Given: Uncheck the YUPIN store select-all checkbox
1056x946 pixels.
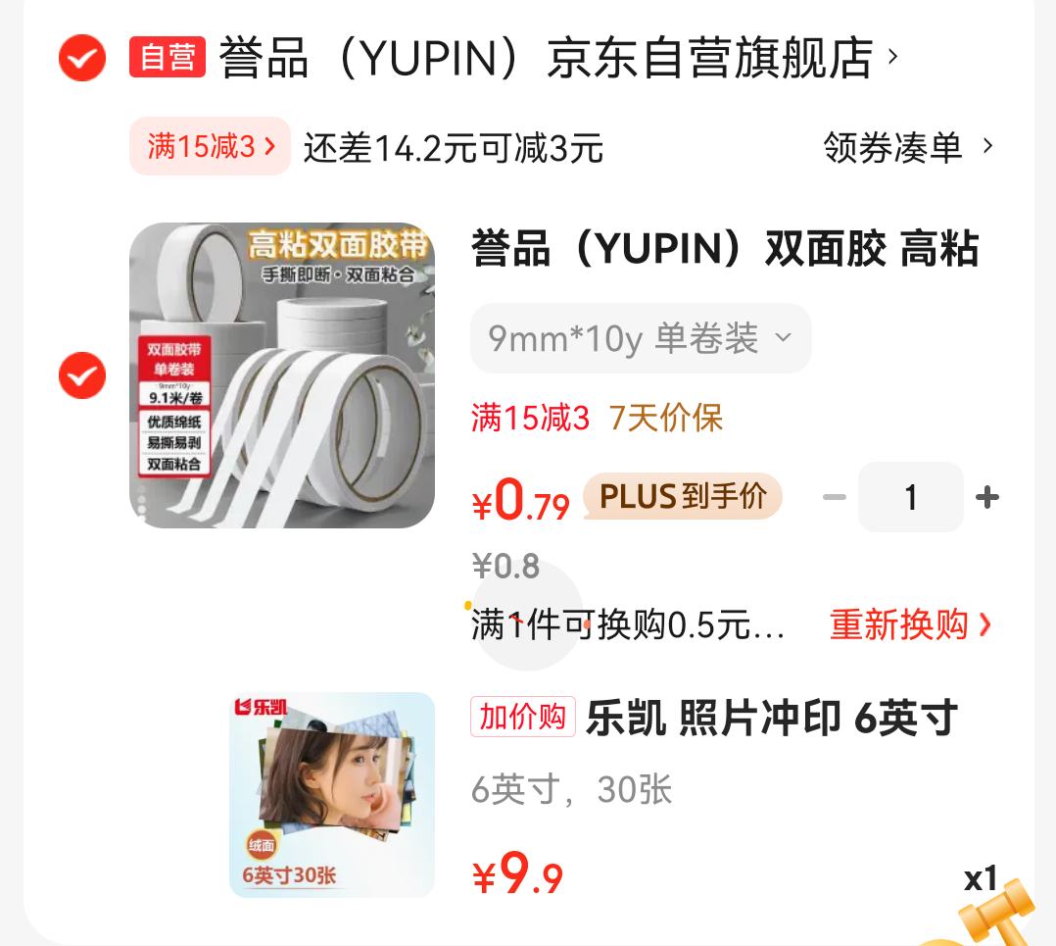Looking at the screenshot, I should click(82, 58).
